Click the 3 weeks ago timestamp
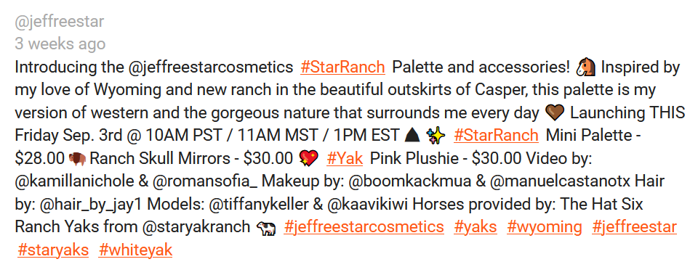This screenshot has height=275, width=698. (x=60, y=44)
